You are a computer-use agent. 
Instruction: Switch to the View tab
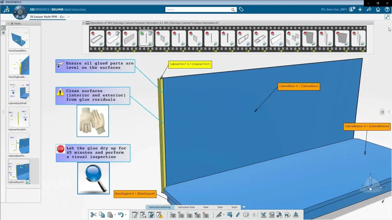point(206,207)
